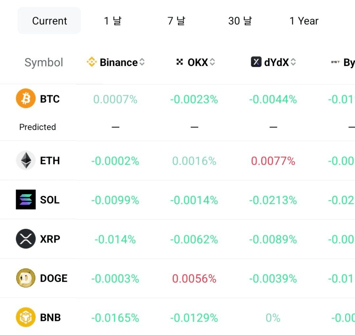Click the Bitcoin coin icon
355x335 pixels.
coord(26,98)
